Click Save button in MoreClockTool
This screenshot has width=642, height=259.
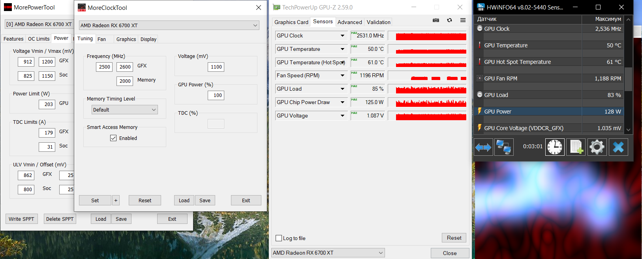click(x=205, y=200)
